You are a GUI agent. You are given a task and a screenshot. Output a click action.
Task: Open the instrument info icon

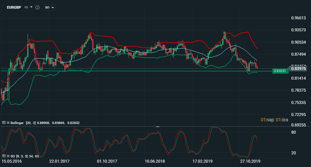[37, 7]
